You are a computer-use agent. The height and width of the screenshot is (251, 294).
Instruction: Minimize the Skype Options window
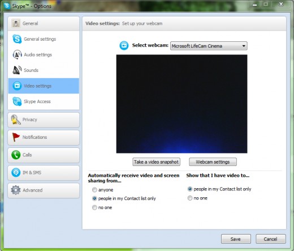[x=254, y=5]
